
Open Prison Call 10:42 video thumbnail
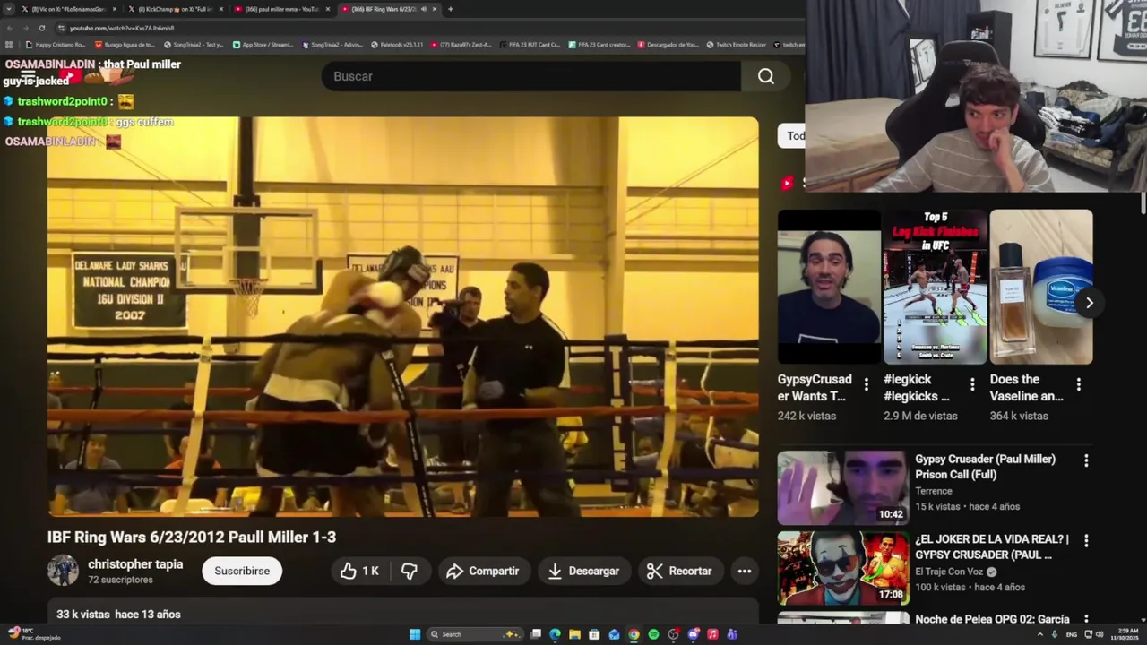click(842, 487)
